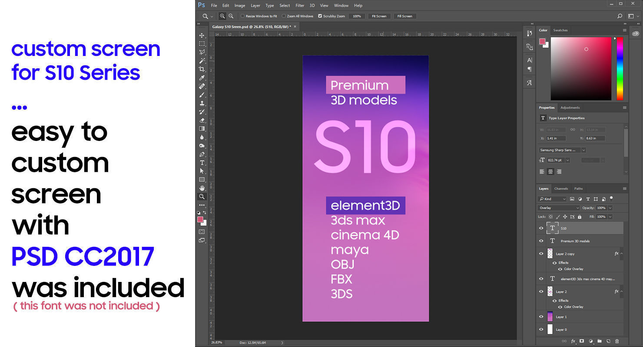Open the Color panel options menu
The image size is (643, 347).
(x=625, y=30)
